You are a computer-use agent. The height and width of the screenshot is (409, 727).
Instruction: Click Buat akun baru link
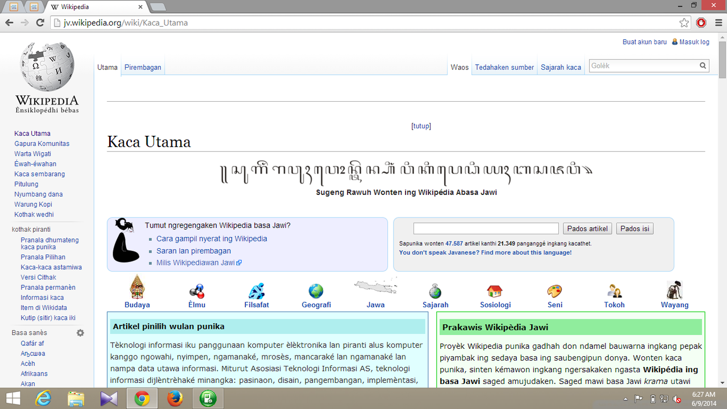coord(645,42)
